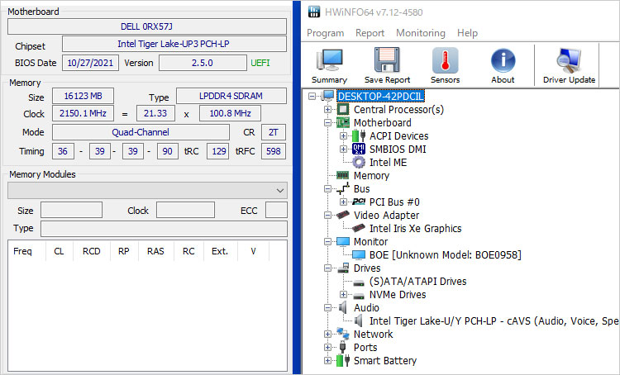The image size is (620, 375).
Task: Open the Help menu
Action: (467, 33)
